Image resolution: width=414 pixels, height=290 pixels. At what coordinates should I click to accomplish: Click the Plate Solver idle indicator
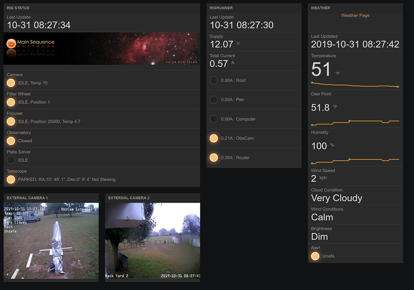point(10,160)
